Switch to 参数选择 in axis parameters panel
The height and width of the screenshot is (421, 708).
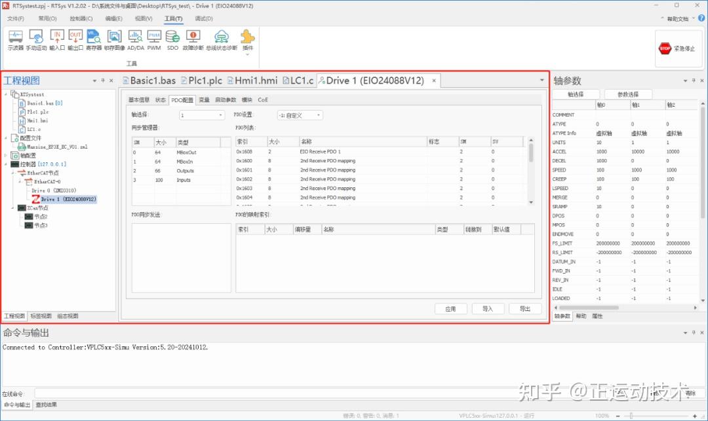click(627, 93)
